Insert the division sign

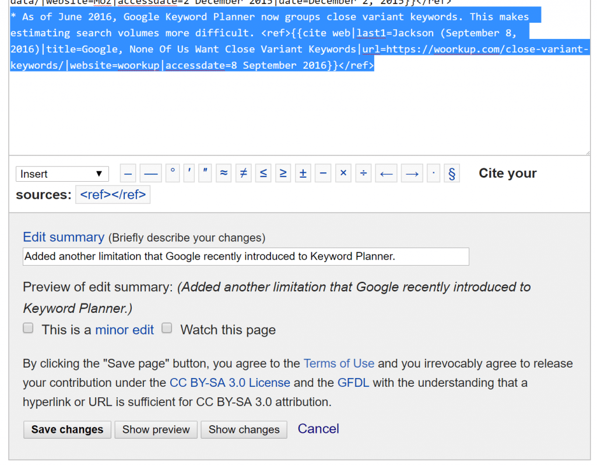click(363, 173)
